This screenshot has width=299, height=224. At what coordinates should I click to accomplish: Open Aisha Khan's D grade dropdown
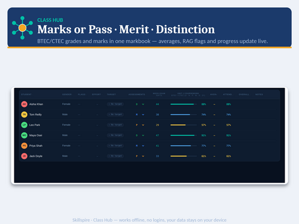point(140,104)
